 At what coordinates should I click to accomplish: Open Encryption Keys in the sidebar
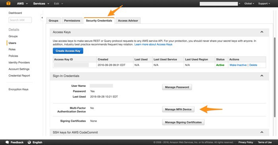(18, 89)
